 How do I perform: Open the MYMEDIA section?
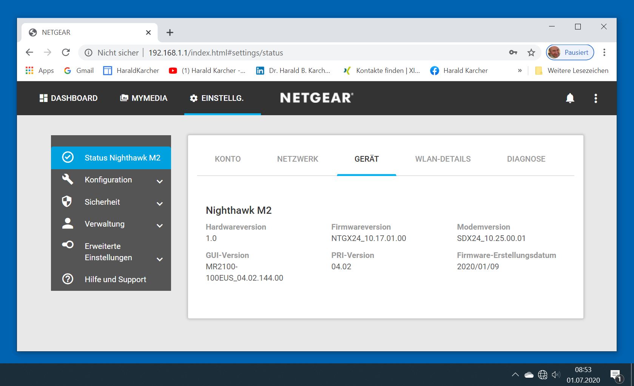click(x=144, y=98)
